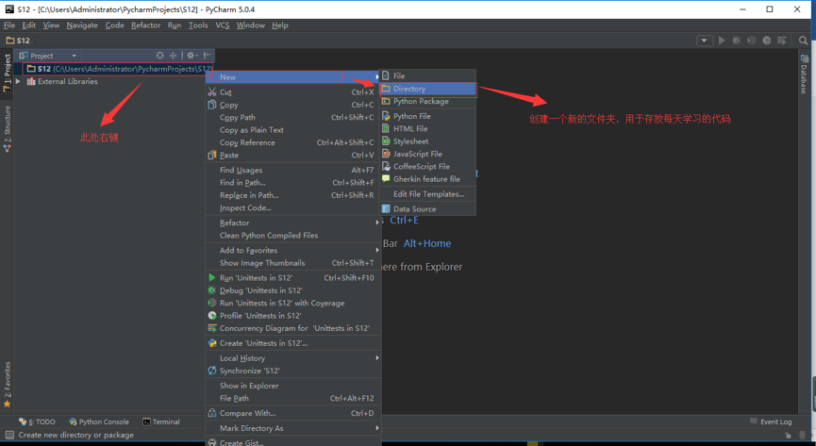
Task: Expand the External Libraries tree node
Action: tap(18, 81)
